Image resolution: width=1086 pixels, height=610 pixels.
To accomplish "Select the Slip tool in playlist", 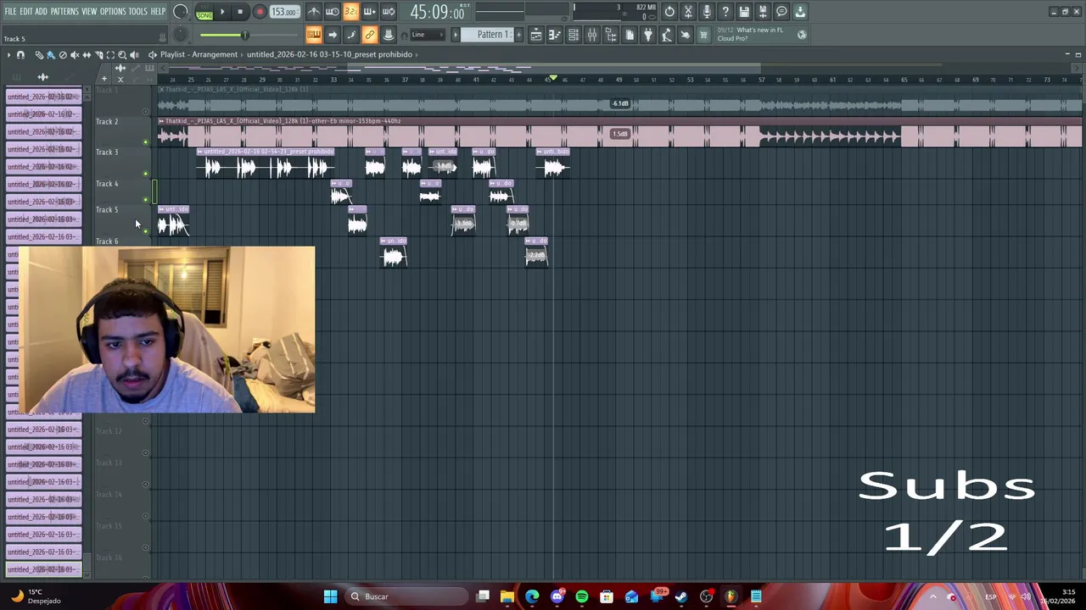I will tap(87, 55).
